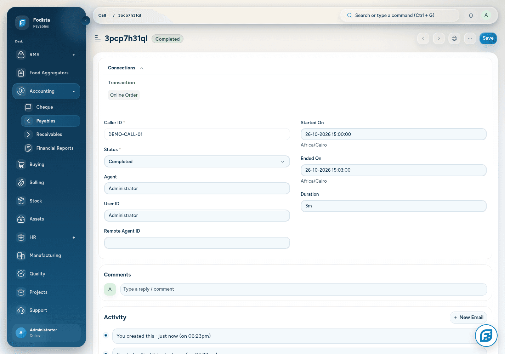Open the Quality module
This screenshot has height=354, width=510.
[46, 274]
